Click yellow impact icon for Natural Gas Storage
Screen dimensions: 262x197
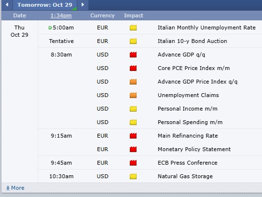pyautogui.click(x=133, y=176)
